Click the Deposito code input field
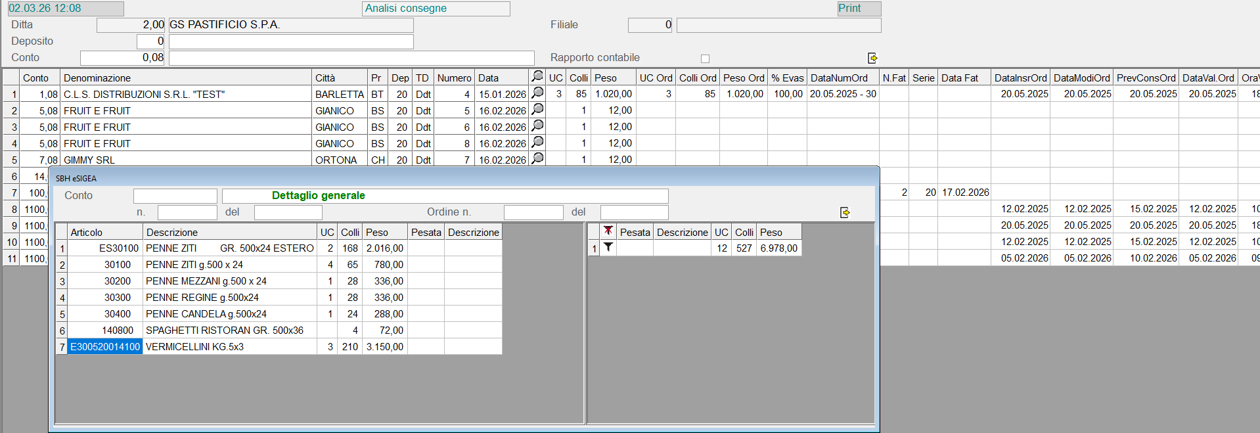Image resolution: width=1260 pixels, height=433 pixels. pyautogui.click(x=150, y=41)
